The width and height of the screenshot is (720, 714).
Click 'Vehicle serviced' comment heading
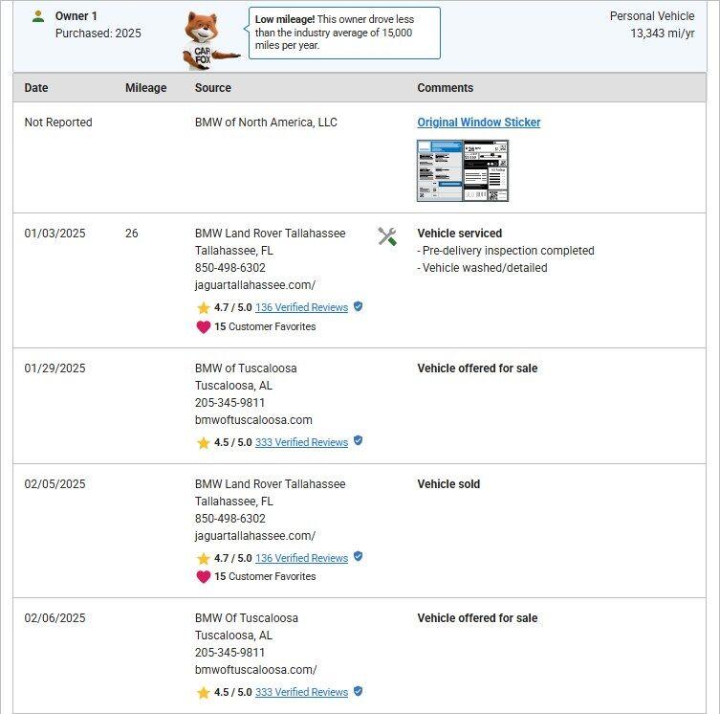click(459, 234)
